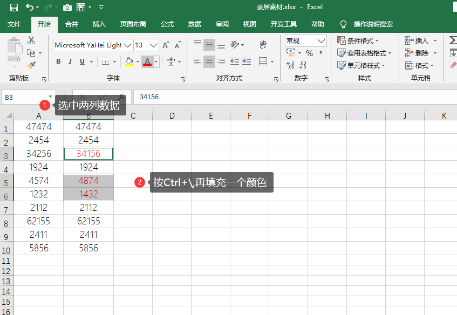Viewport: 457px width, 315px height.
Task: Apply red font color
Action: tap(147, 61)
